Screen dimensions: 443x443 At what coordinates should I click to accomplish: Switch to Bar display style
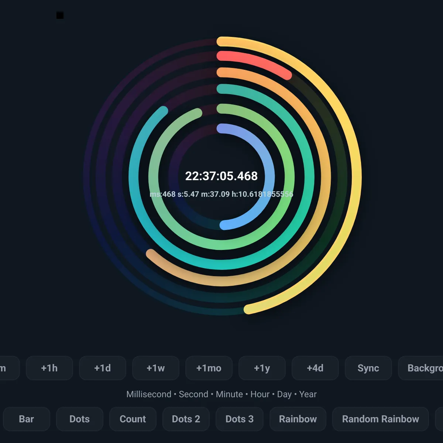(x=27, y=419)
